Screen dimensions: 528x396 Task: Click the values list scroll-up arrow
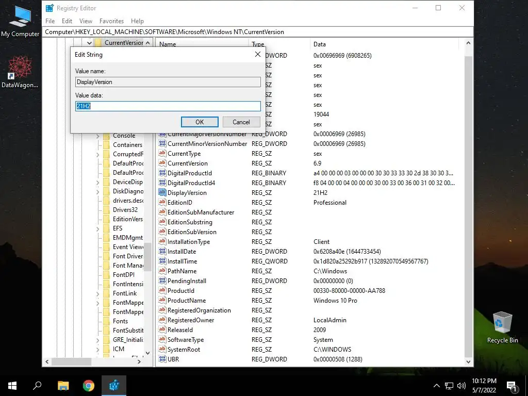tap(468, 43)
